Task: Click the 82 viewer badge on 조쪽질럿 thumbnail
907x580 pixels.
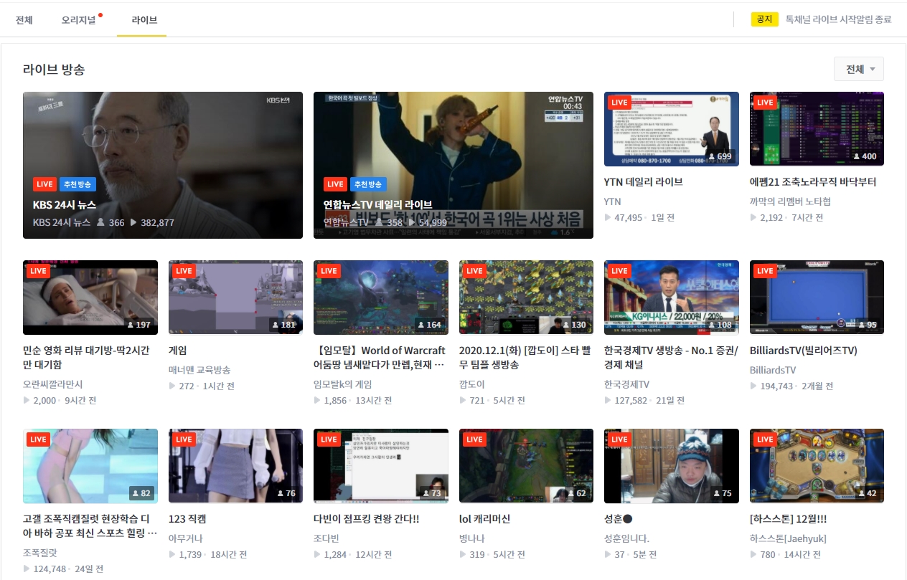Action: point(142,493)
